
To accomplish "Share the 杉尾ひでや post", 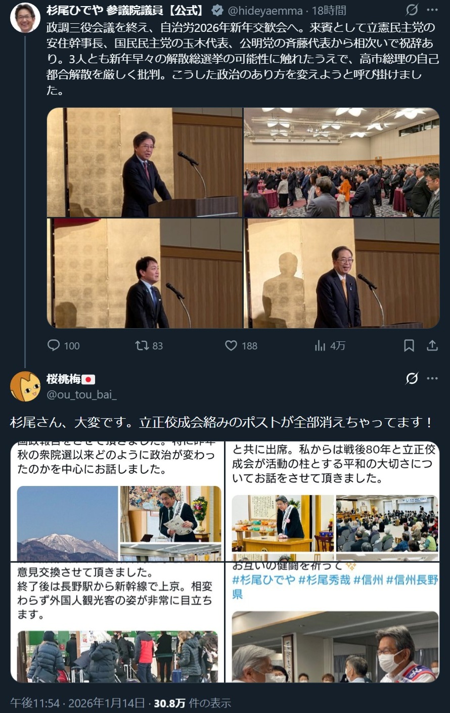I will (432, 345).
